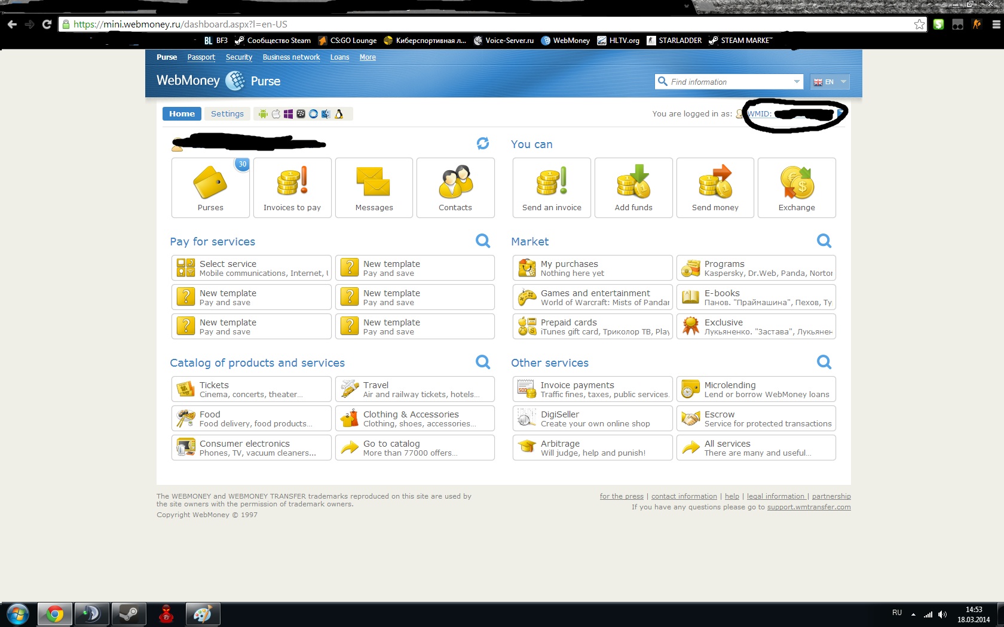Open Clothing & Accessories
Image resolution: width=1004 pixels, height=627 pixels.
tap(415, 418)
